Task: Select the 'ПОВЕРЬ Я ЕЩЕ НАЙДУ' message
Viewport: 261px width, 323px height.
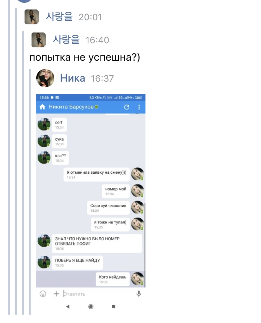Action: pyautogui.click(x=77, y=262)
